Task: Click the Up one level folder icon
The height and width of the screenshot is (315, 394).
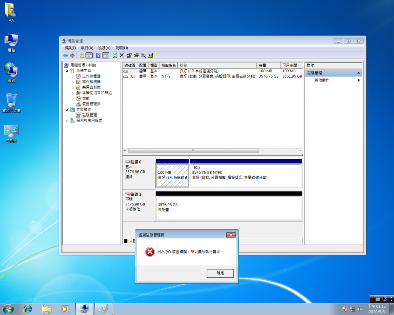Action: coord(82,55)
